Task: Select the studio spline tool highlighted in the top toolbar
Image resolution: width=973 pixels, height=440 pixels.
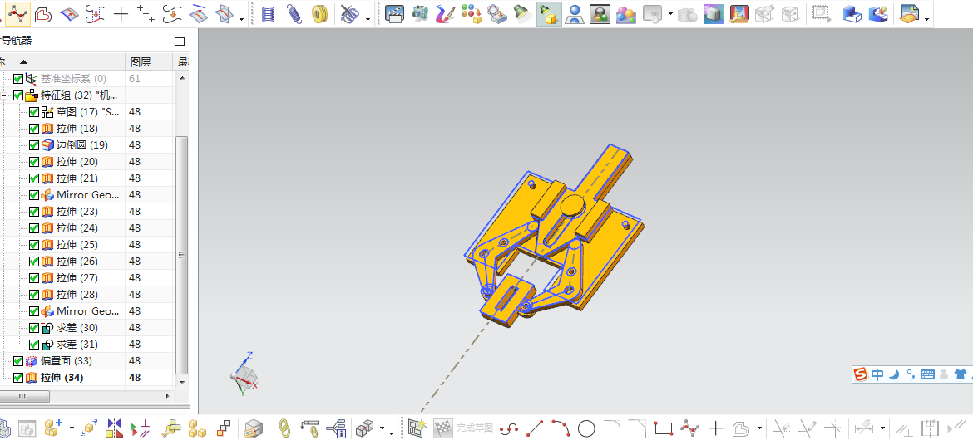Action: pyautogui.click(x=17, y=13)
